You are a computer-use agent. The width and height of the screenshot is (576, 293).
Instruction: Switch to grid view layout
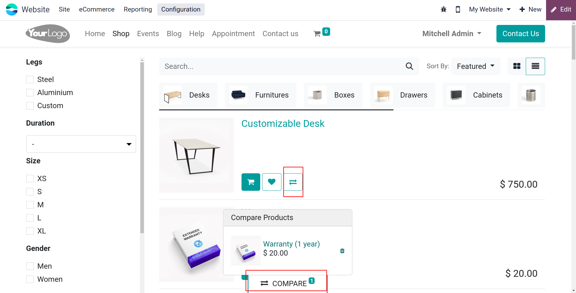(x=517, y=66)
